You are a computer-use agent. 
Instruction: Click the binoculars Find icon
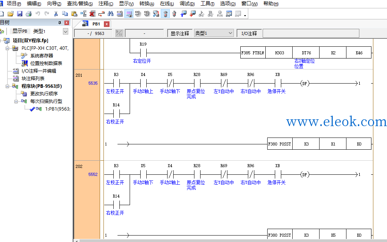111,14
